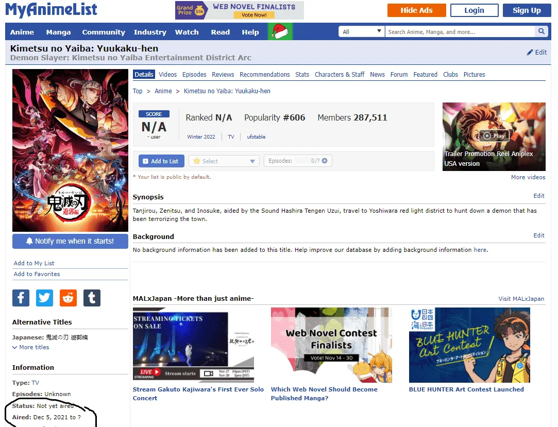Open the Anime menu
The height and width of the screenshot is (427, 558).
click(22, 32)
